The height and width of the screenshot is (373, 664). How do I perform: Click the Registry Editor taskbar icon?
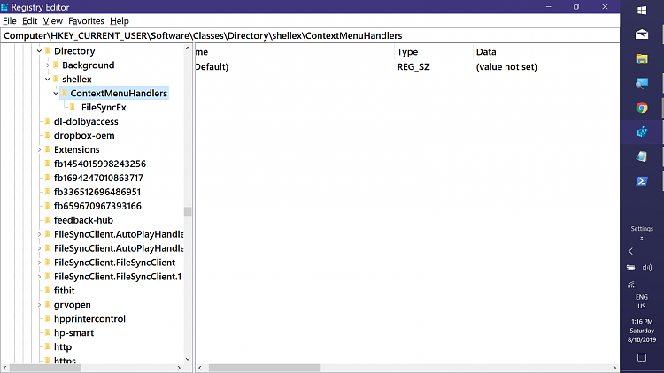click(x=642, y=133)
